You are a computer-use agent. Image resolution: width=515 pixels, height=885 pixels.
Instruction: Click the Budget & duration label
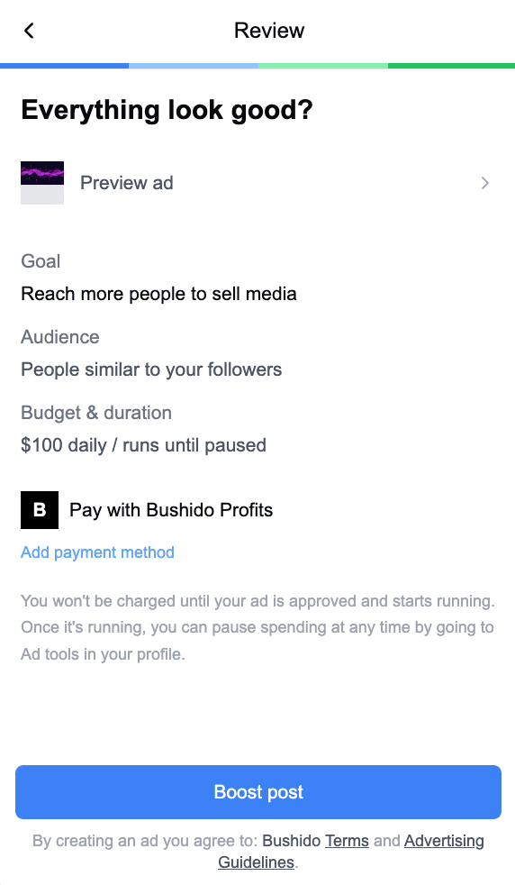click(x=96, y=413)
